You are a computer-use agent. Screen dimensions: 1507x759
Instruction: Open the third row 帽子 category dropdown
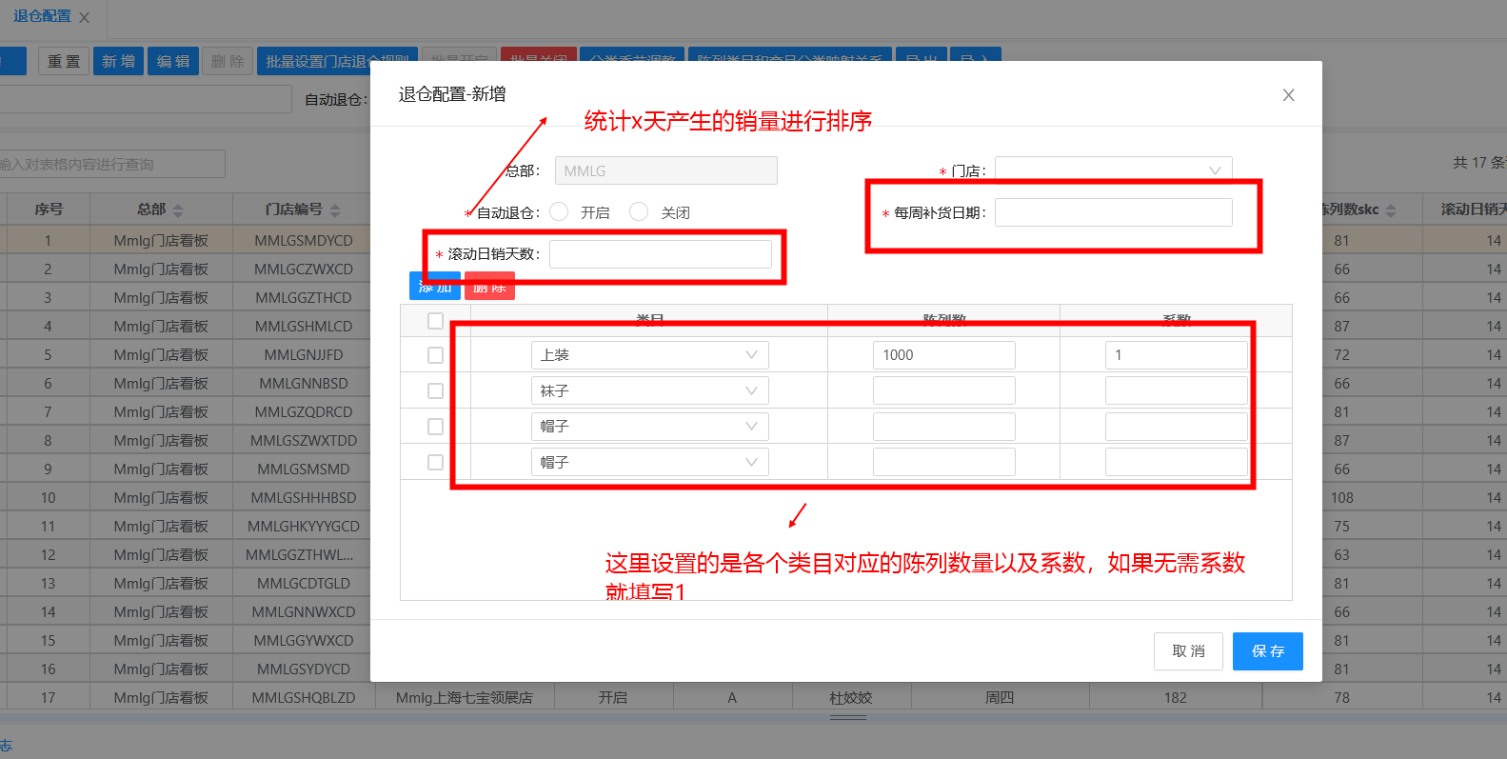[649, 427]
